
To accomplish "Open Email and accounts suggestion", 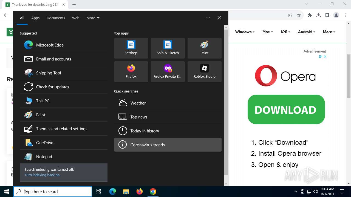I will pos(64,59).
